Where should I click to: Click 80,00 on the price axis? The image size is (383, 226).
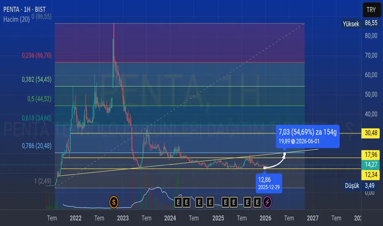(371, 36)
